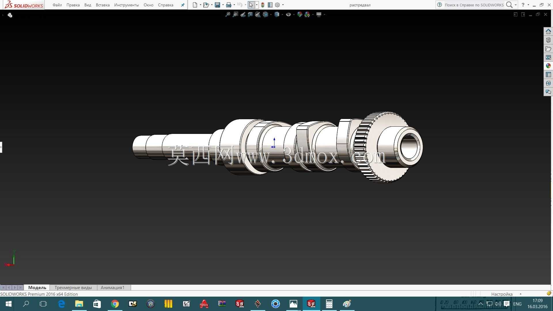
Task: Click the camshaft model's toothed gear
Action: [383, 147]
